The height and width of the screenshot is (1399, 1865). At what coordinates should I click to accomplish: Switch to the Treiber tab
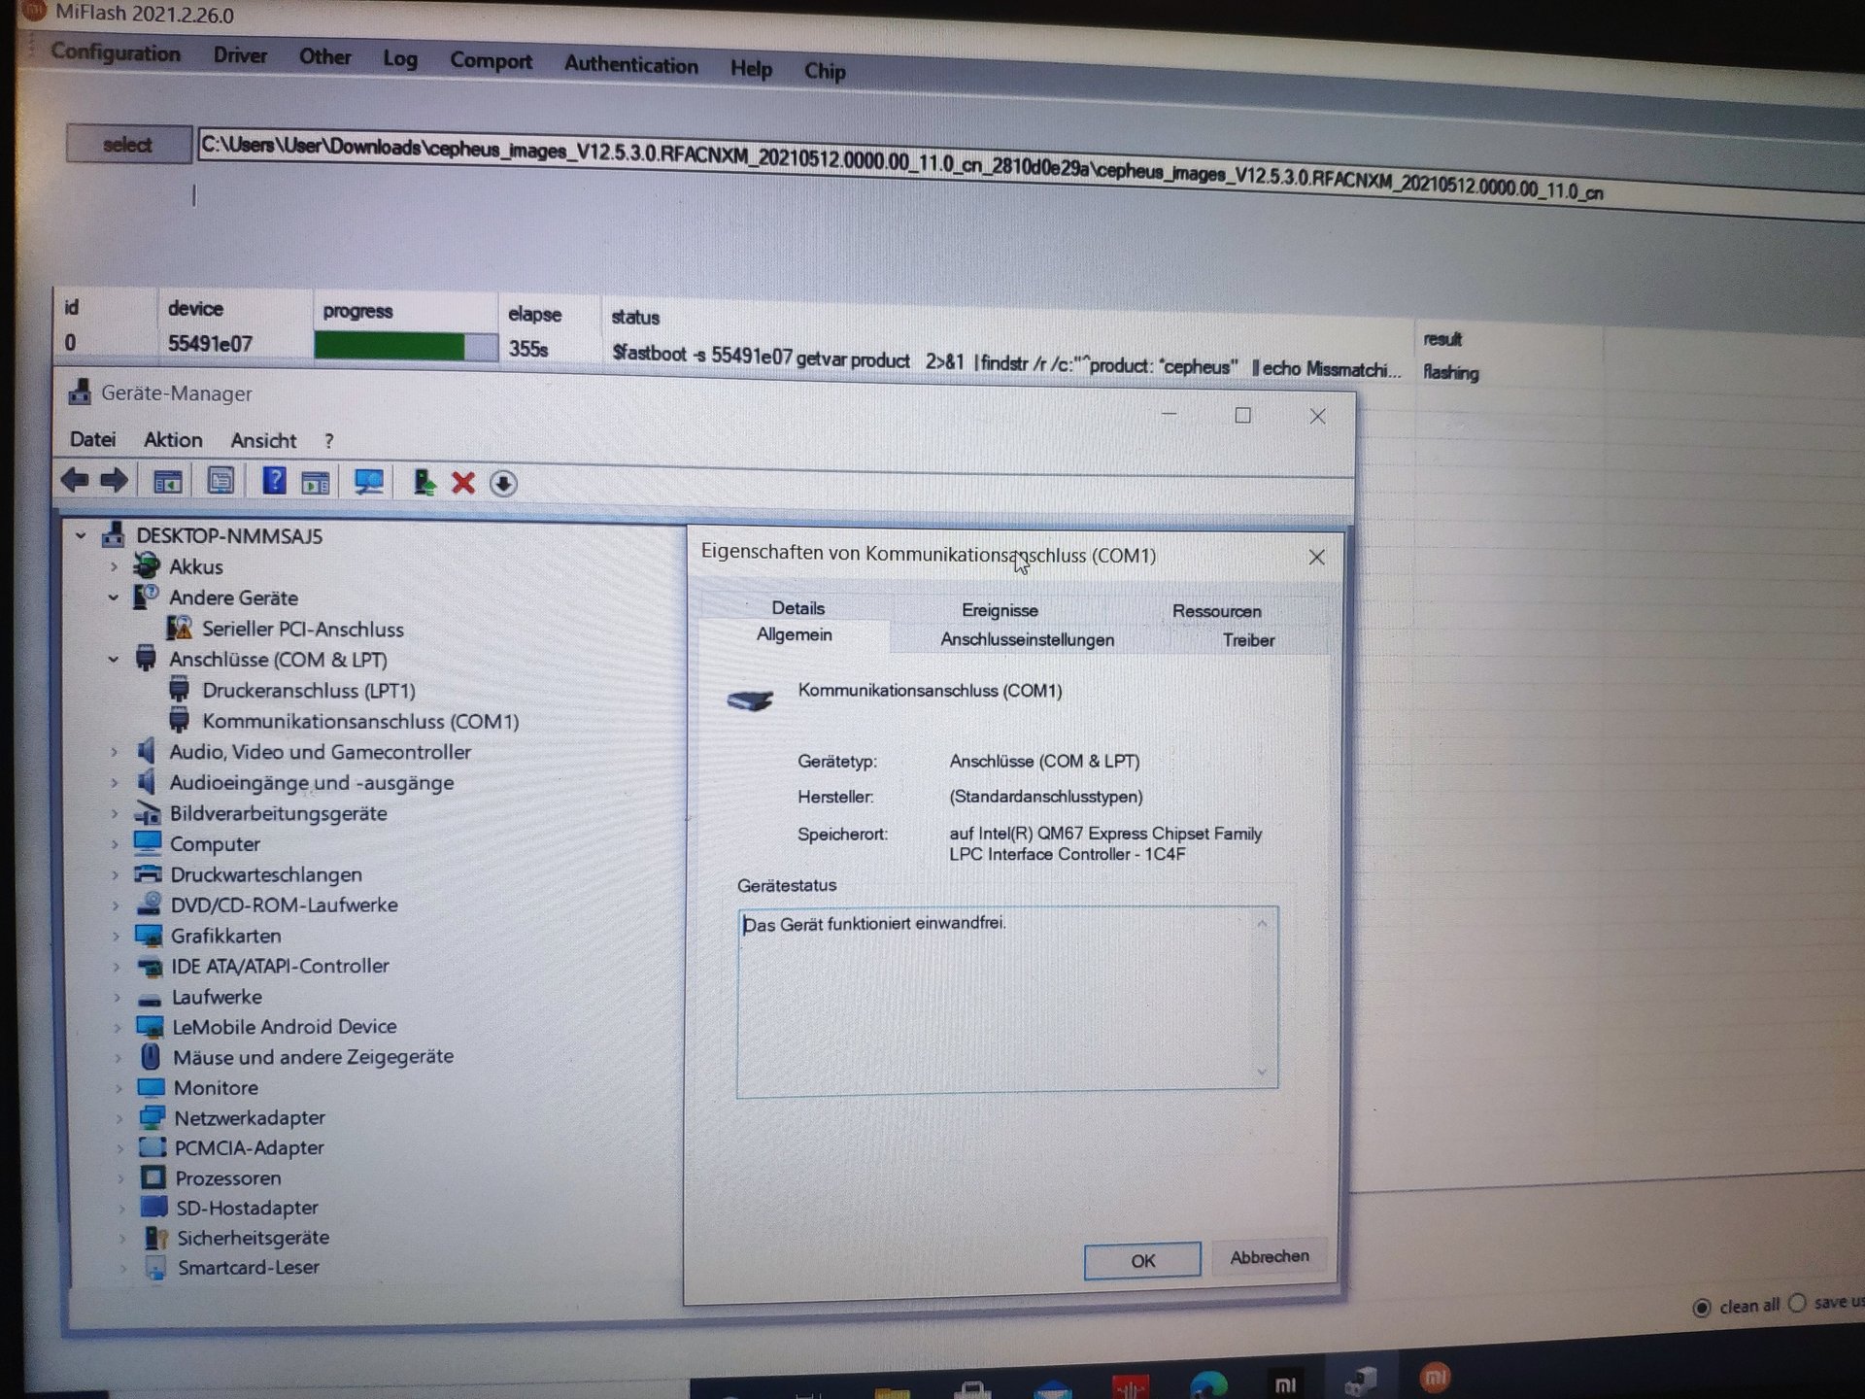point(1248,640)
